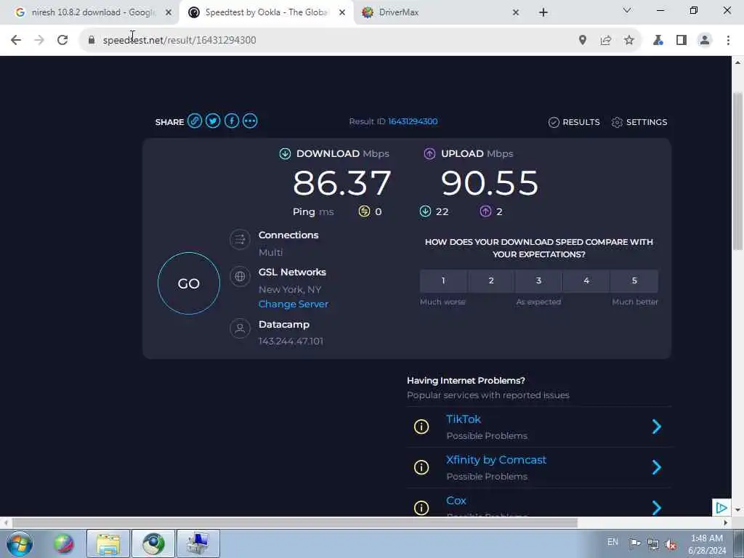The image size is (744, 558).
Task: Open the Windows Start menu
Action: coord(20,543)
